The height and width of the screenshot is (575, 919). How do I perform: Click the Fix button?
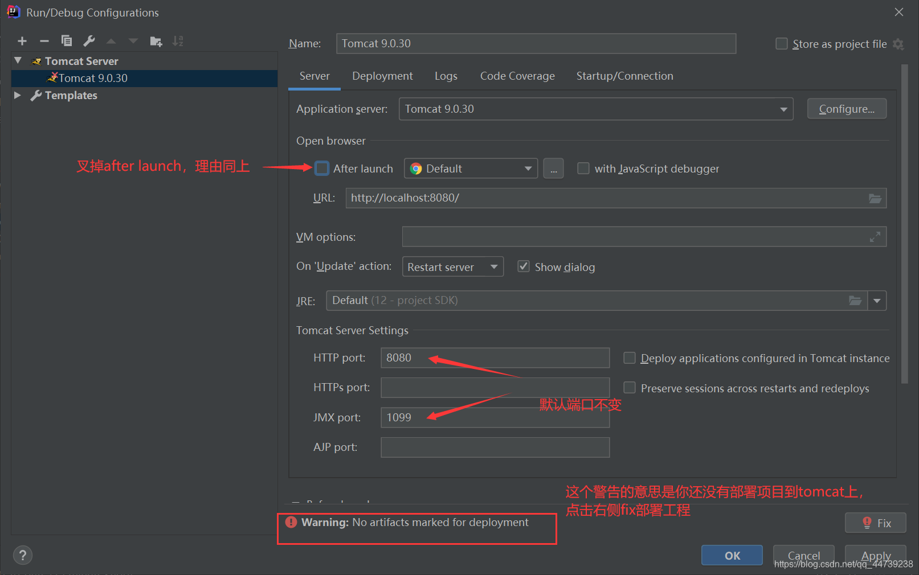click(876, 523)
